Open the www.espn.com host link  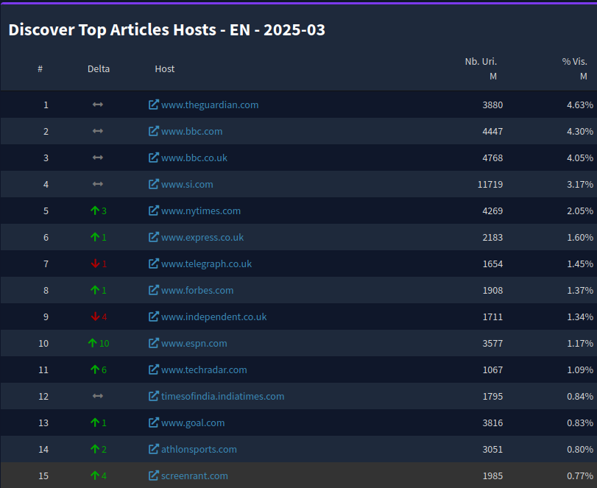pyautogui.click(x=194, y=343)
